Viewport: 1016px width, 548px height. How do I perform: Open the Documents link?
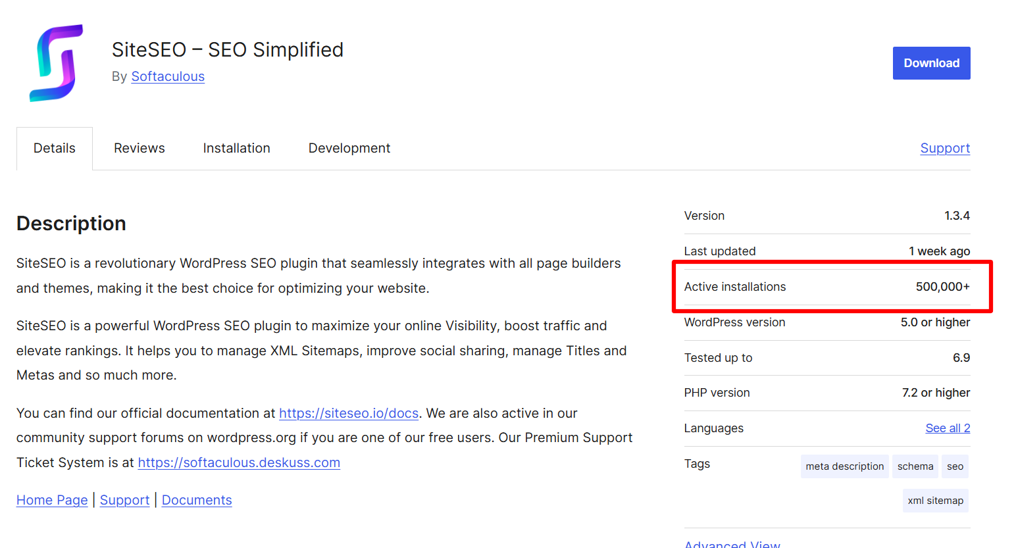pos(196,500)
